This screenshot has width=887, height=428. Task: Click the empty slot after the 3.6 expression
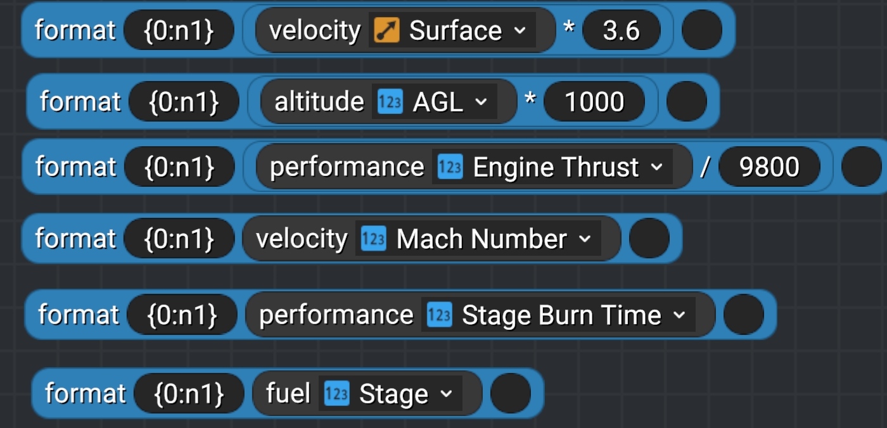point(702,30)
